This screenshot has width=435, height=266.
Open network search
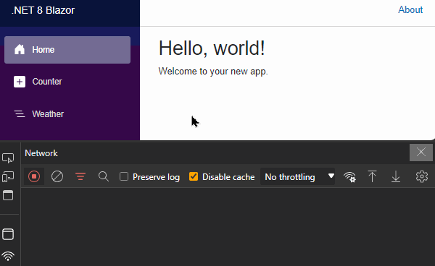(104, 176)
